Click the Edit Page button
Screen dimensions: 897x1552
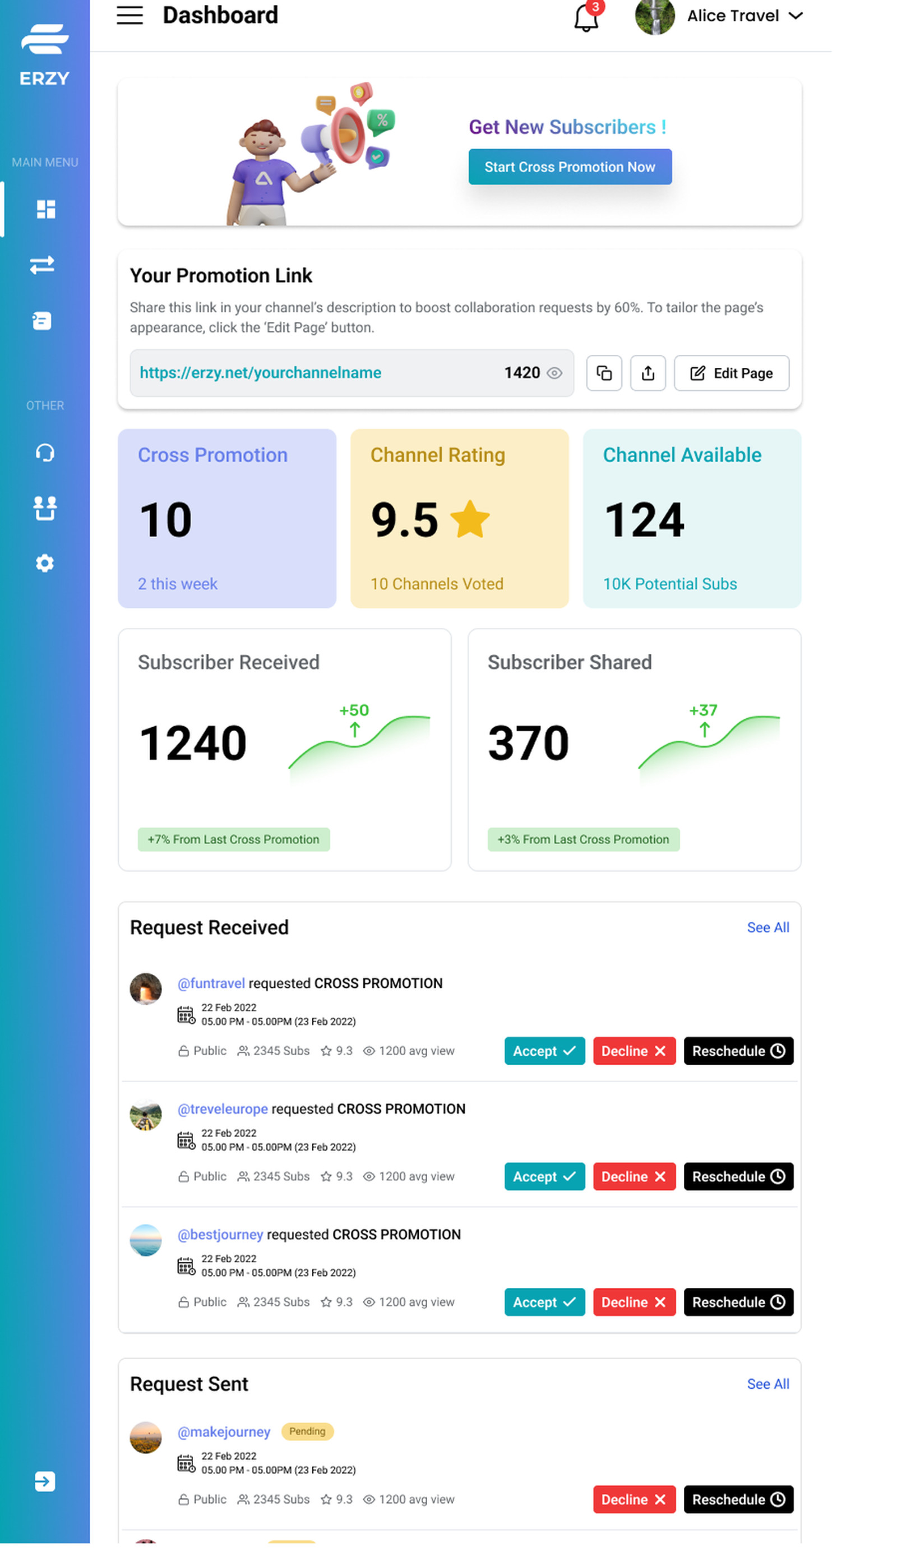point(732,373)
